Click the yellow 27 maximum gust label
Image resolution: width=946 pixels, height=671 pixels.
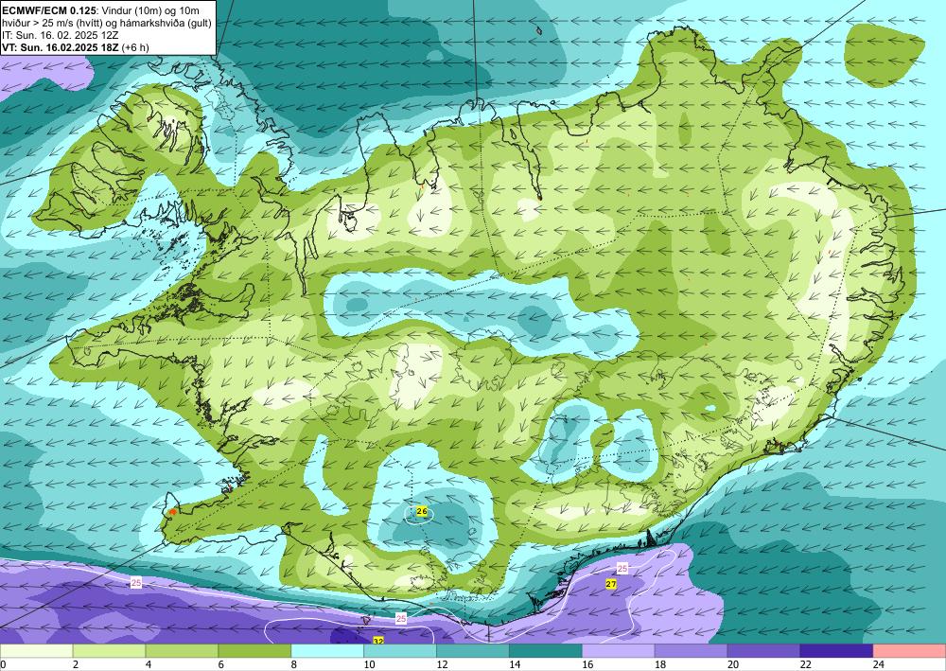(x=611, y=584)
